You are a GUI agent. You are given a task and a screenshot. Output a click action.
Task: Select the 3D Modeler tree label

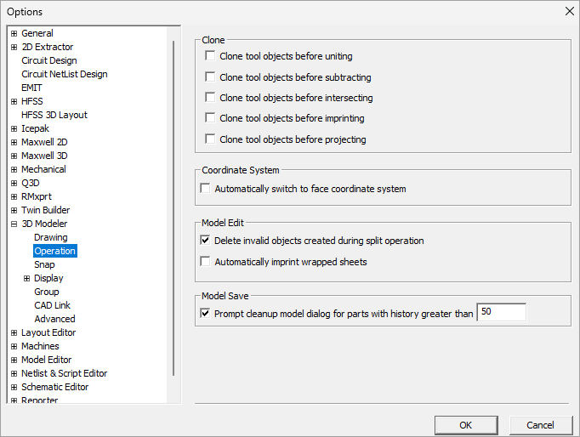pyautogui.click(x=44, y=224)
